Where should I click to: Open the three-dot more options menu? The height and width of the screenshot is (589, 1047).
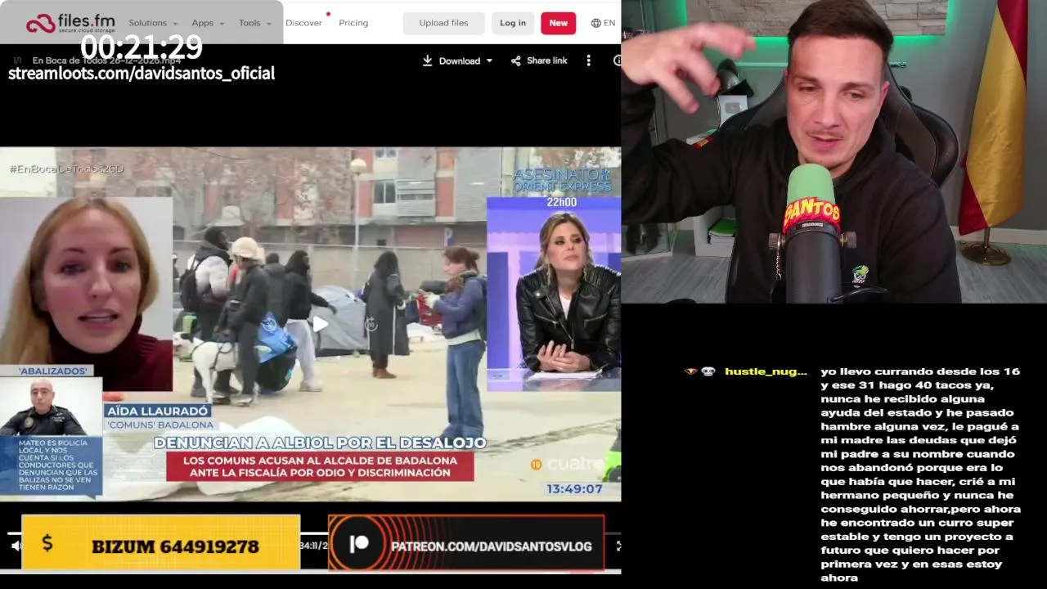[588, 61]
